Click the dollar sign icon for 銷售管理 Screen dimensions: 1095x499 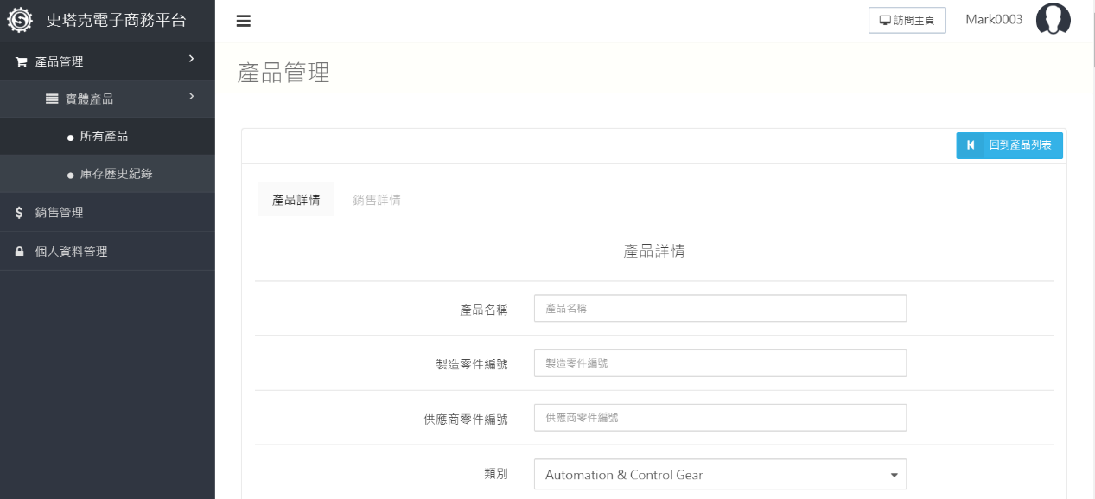(x=20, y=213)
